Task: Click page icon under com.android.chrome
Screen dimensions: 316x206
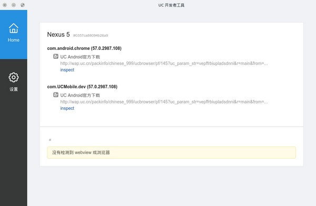Action: 56,56
